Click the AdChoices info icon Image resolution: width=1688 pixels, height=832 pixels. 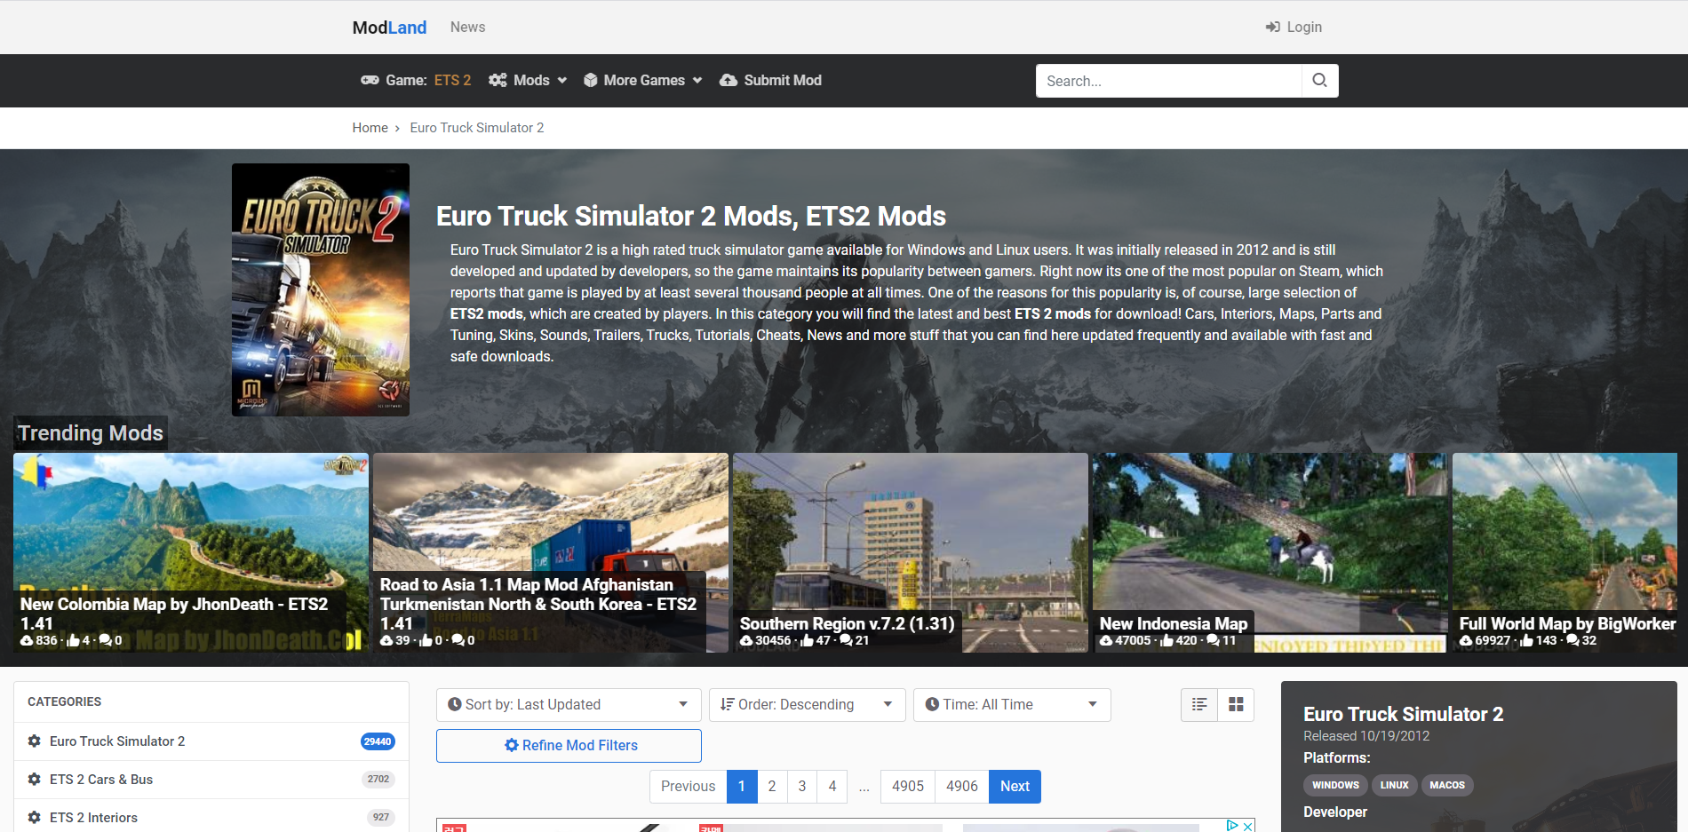point(1232,826)
